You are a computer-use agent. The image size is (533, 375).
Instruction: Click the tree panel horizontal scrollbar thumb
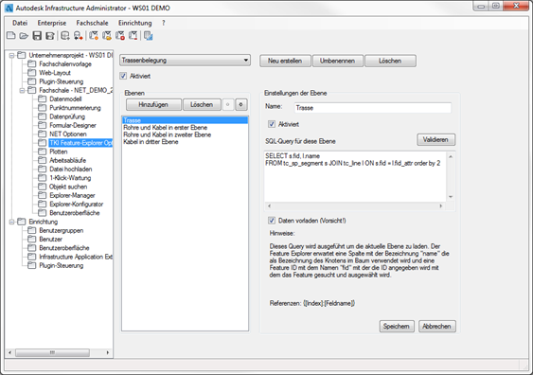[x=52, y=352]
